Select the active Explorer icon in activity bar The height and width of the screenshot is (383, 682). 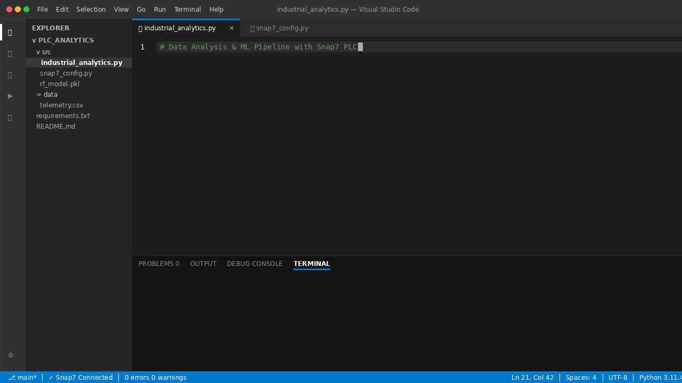coord(10,32)
